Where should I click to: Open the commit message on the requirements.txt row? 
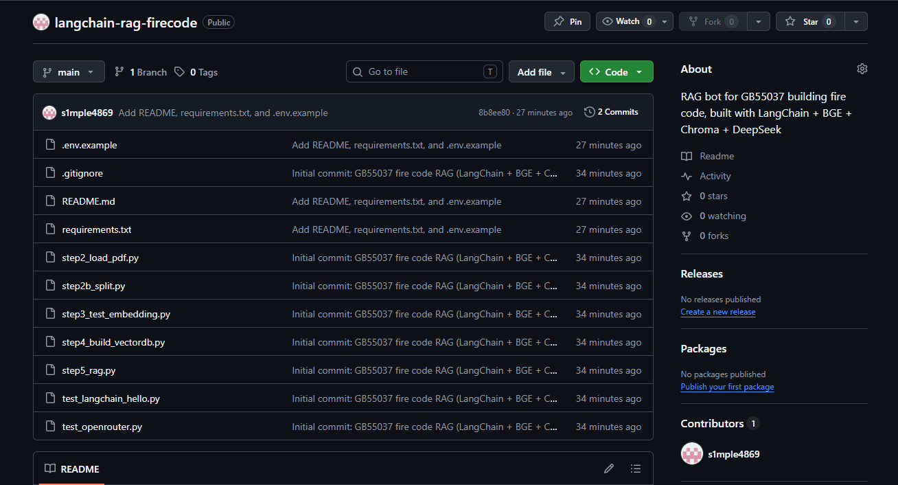point(397,229)
